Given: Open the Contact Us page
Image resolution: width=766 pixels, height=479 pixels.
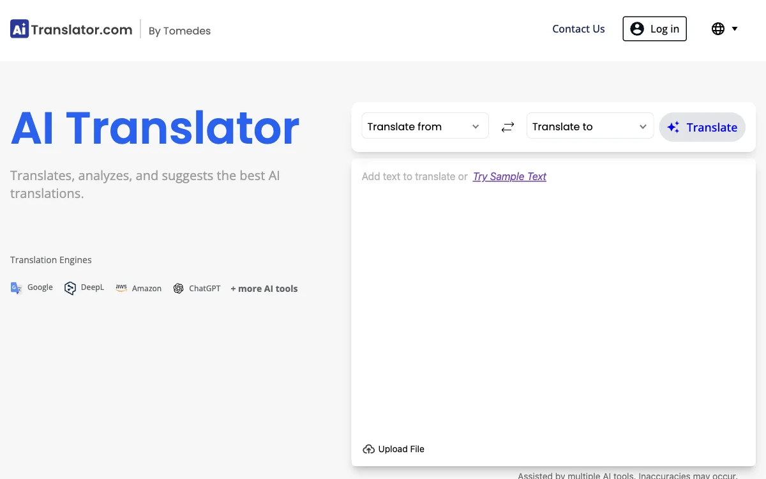Looking at the screenshot, I should [578, 28].
